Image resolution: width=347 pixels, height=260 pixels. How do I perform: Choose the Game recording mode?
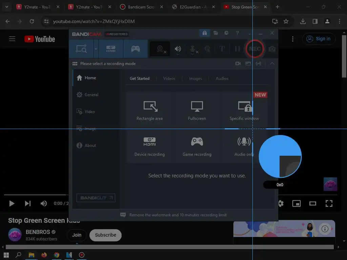197,146
